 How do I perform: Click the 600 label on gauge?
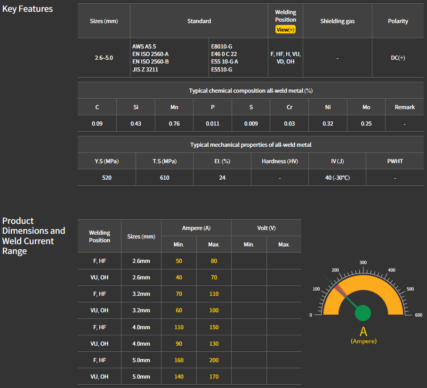[418, 315]
